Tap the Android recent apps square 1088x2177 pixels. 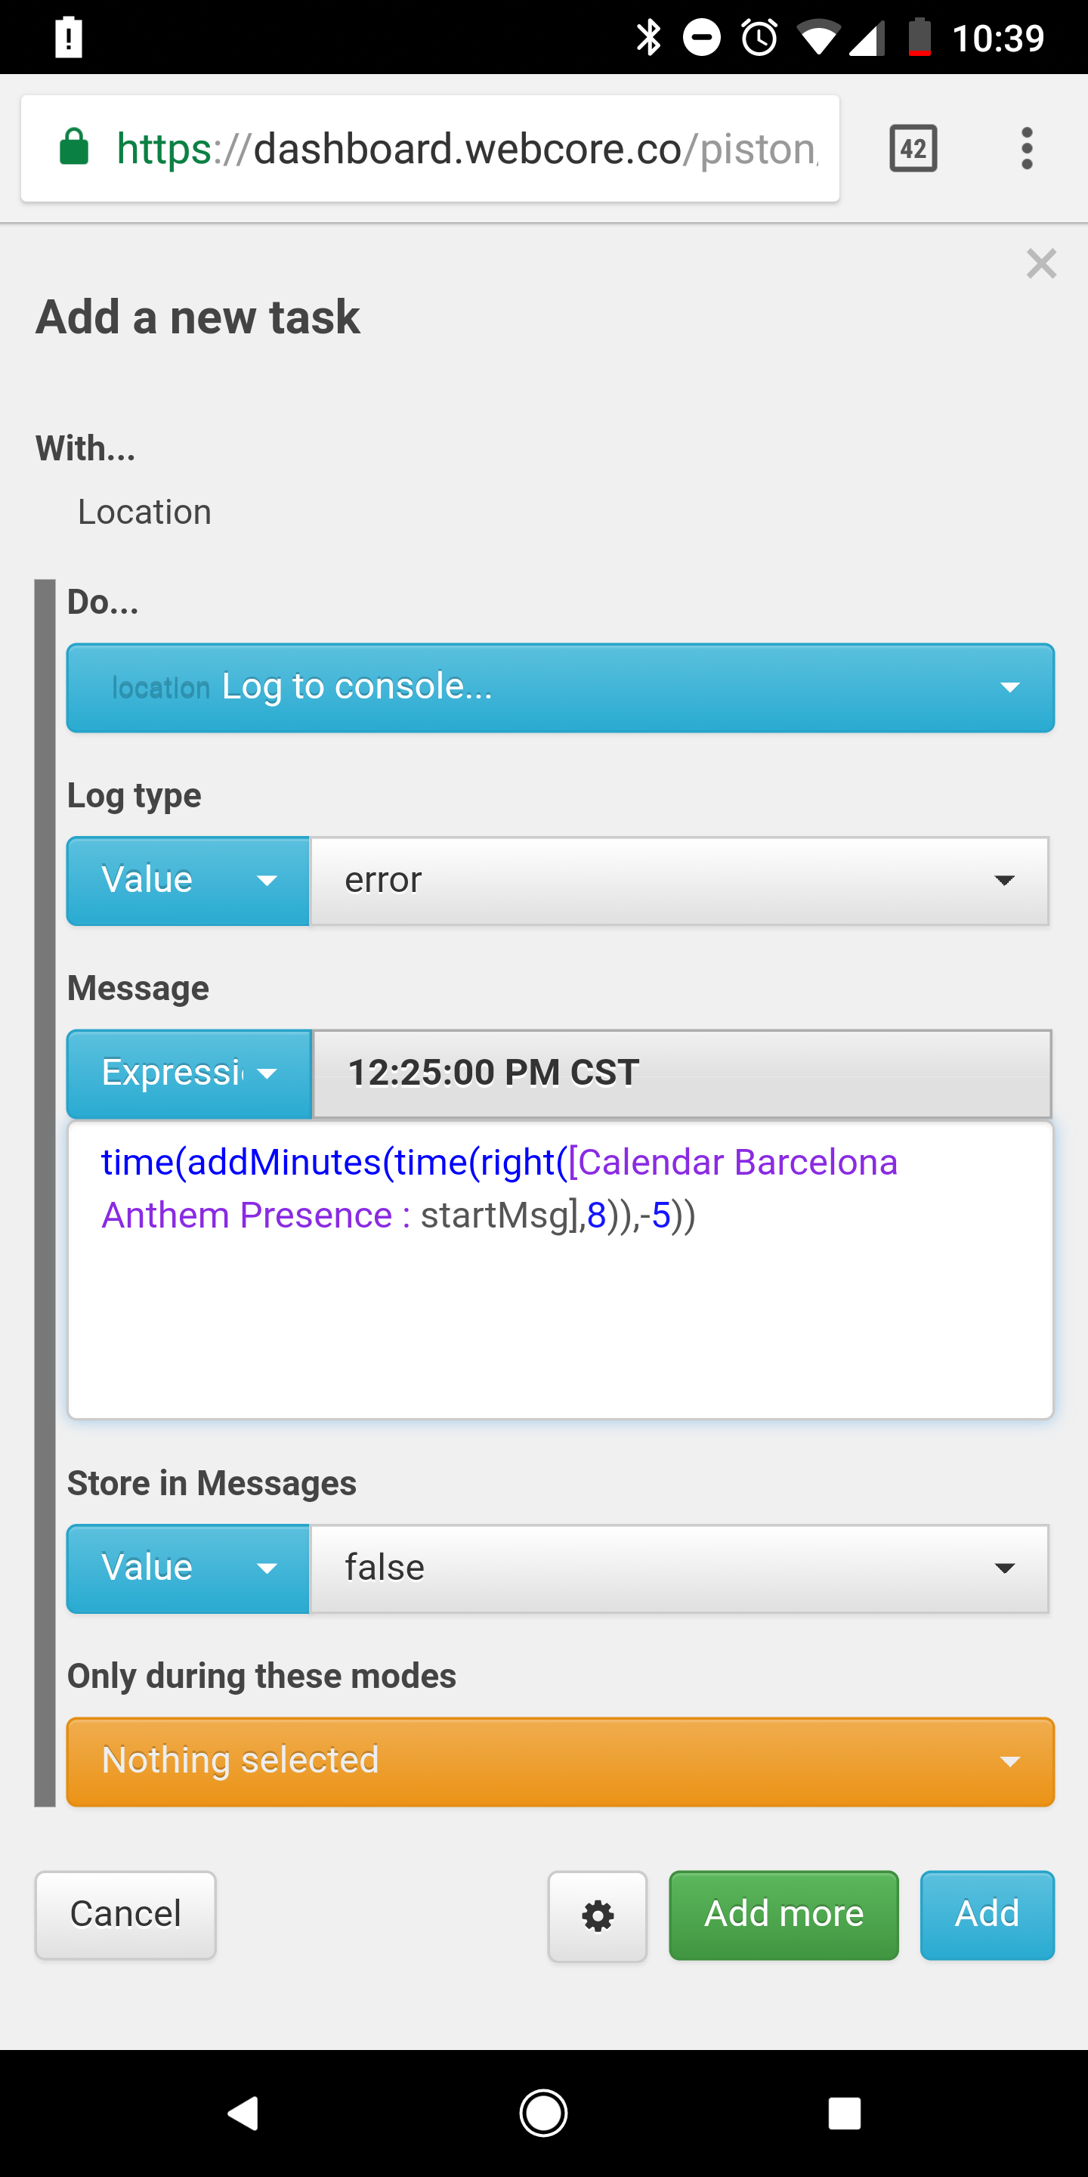(844, 2113)
